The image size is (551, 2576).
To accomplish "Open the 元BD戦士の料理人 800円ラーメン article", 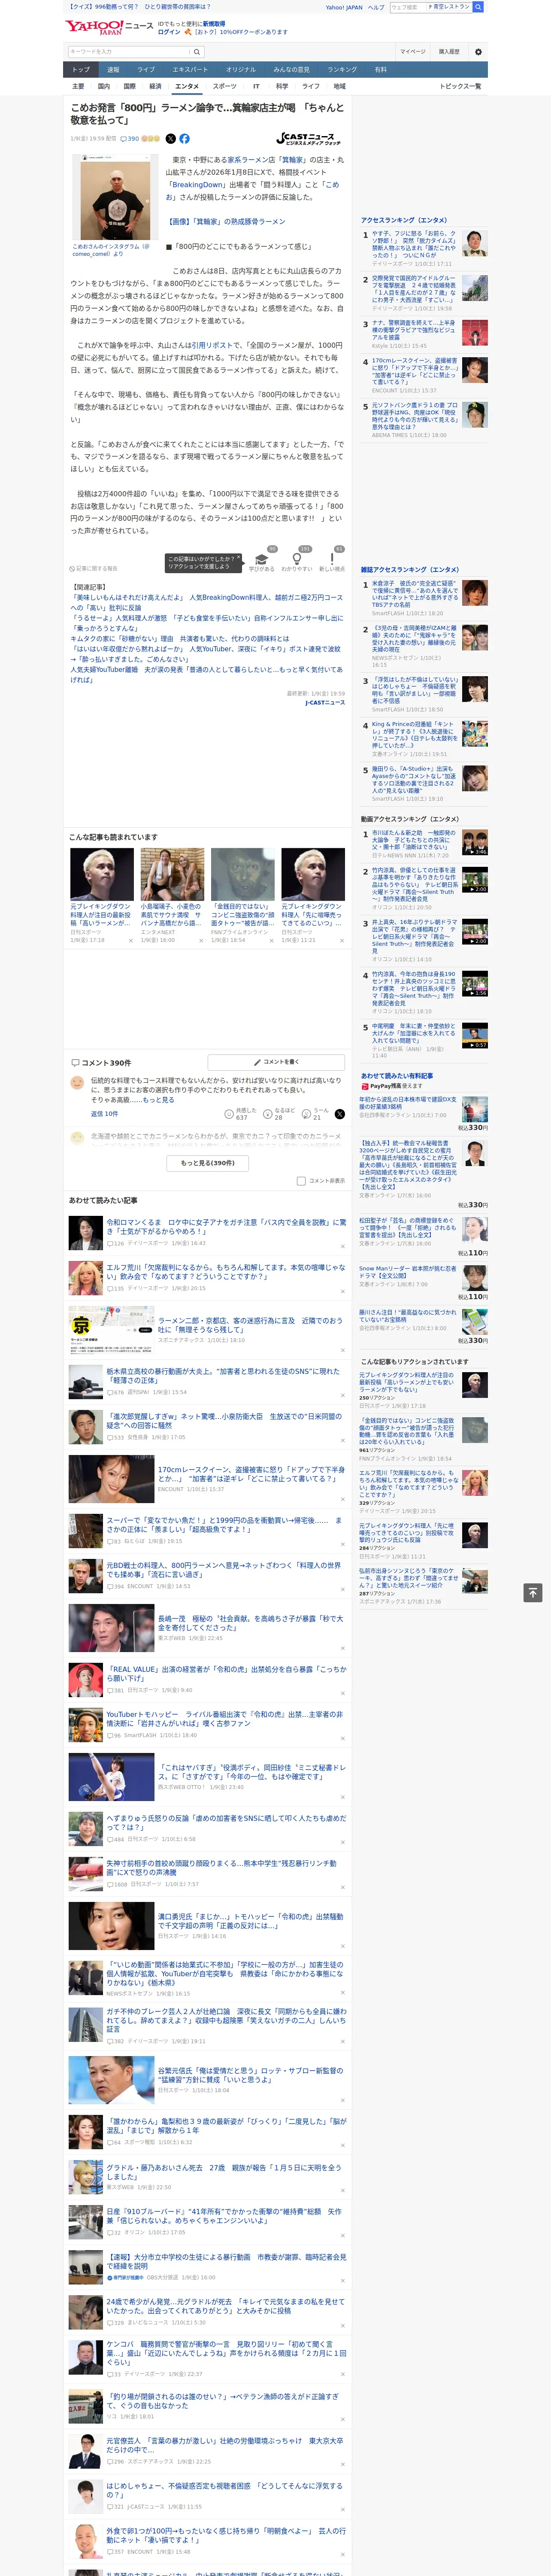I will pyautogui.click(x=224, y=1569).
